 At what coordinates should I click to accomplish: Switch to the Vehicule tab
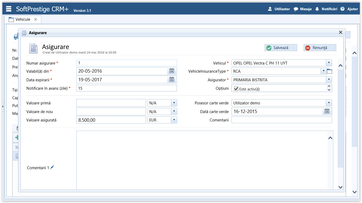pos(23,19)
